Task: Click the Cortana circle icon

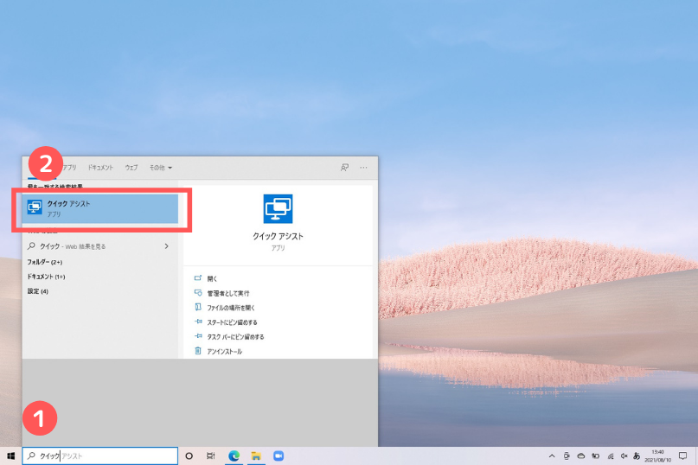Action: [x=189, y=455]
